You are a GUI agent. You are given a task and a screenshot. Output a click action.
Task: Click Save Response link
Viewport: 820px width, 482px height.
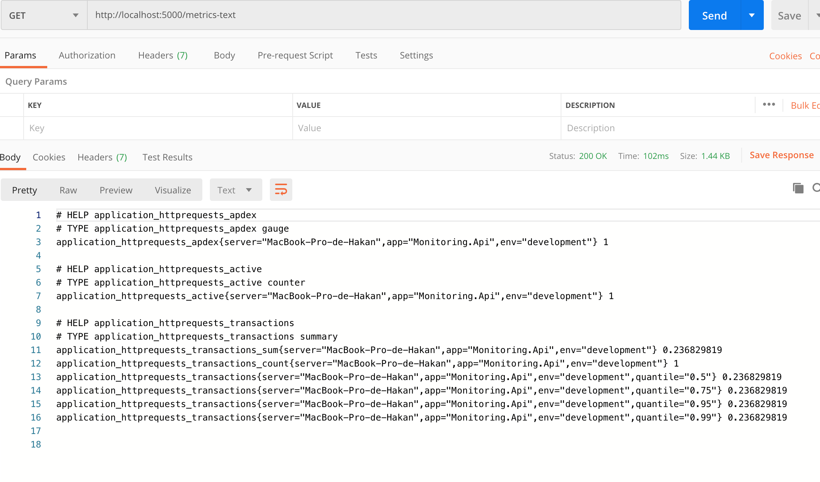pos(781,155)
